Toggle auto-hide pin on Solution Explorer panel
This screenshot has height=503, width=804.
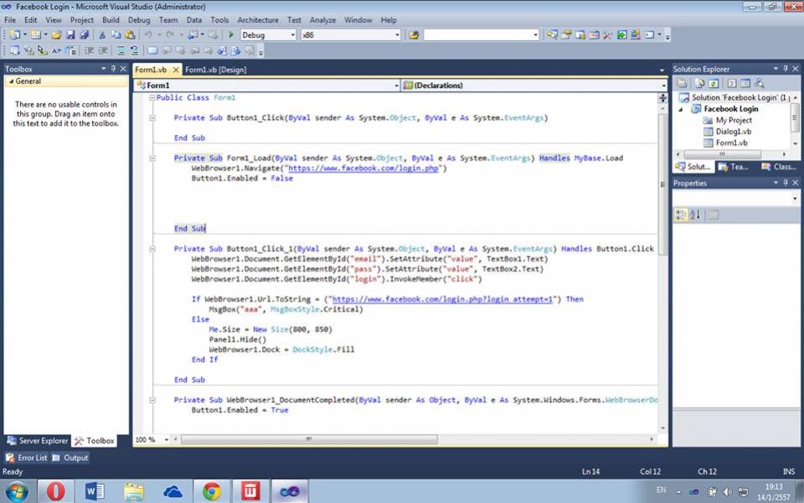tap(785, 69)
